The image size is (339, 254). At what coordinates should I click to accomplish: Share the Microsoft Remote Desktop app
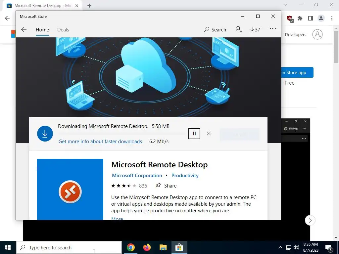[x=166, y=186]
